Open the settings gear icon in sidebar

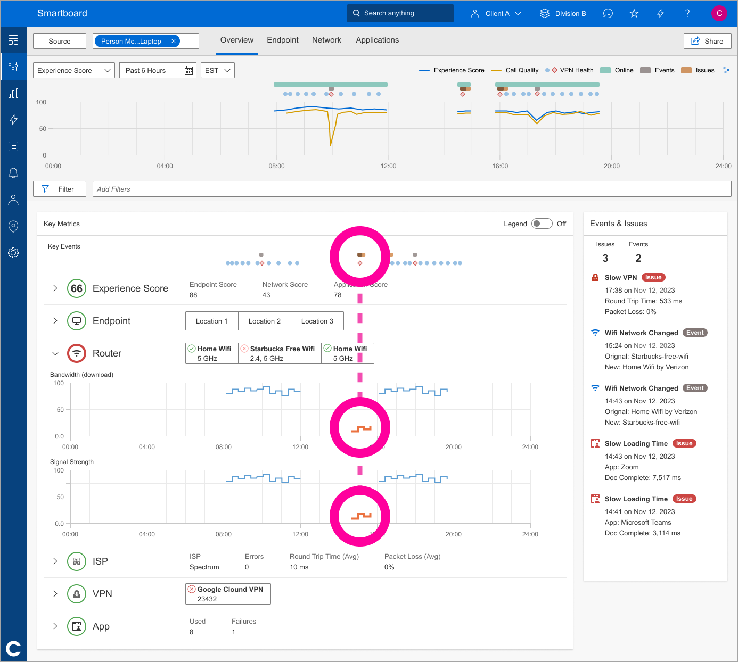click(14, 253)
